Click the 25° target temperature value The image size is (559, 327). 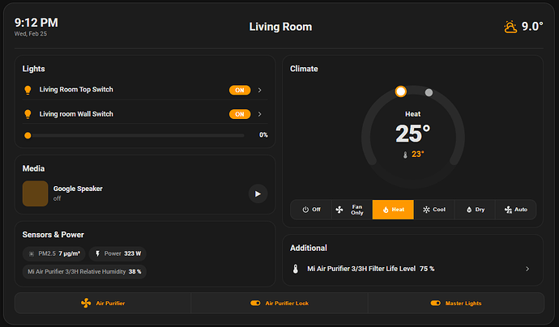413,134
